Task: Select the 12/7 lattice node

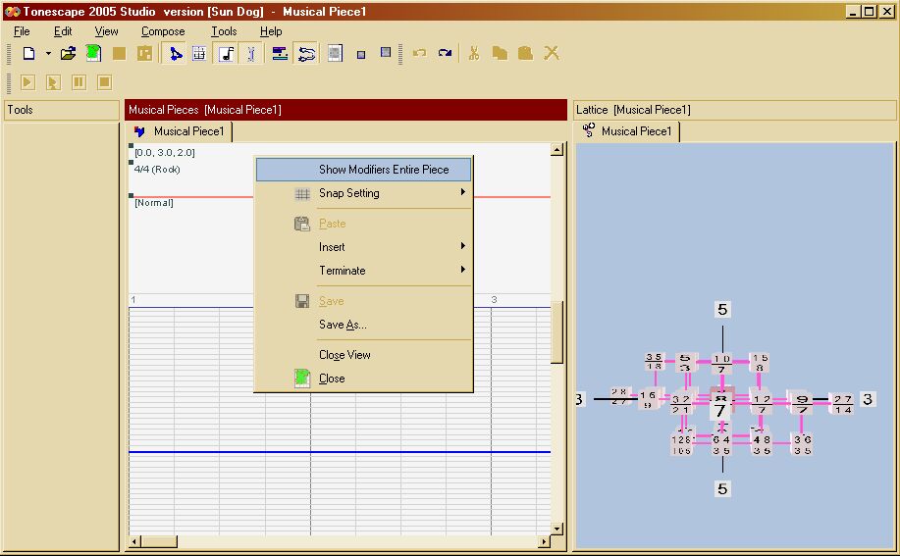Action: [762, 404]
